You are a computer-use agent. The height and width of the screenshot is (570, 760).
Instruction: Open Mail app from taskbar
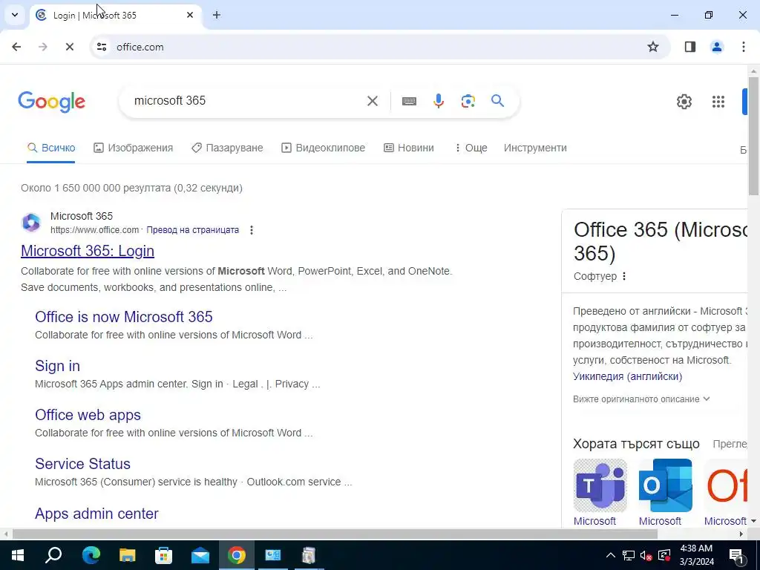click(200, 555)
